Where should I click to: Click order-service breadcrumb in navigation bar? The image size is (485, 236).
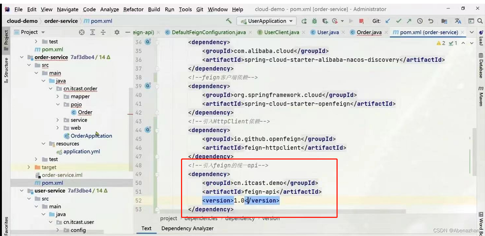61,21
